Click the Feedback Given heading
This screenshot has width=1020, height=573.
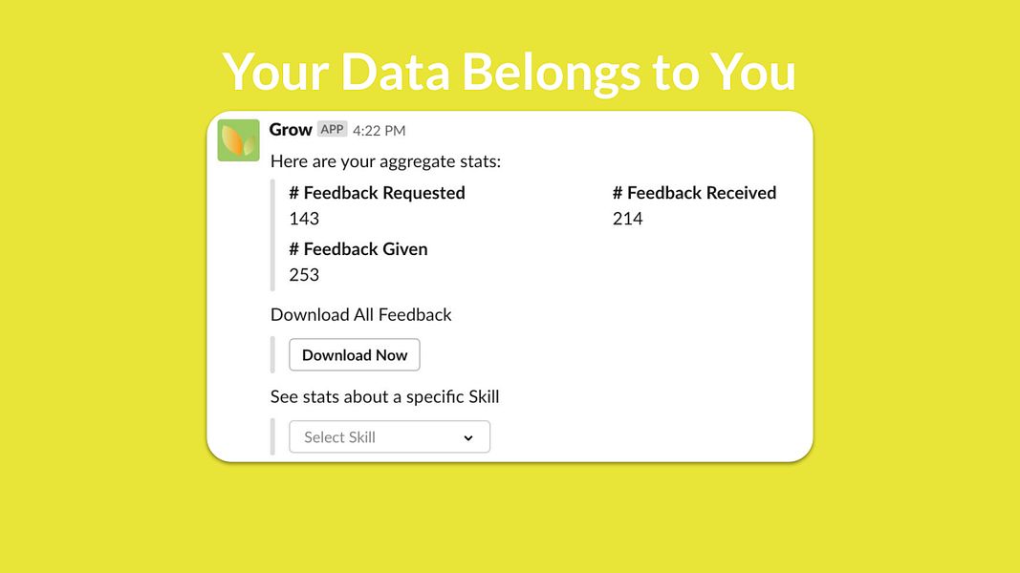coord(358,249)
